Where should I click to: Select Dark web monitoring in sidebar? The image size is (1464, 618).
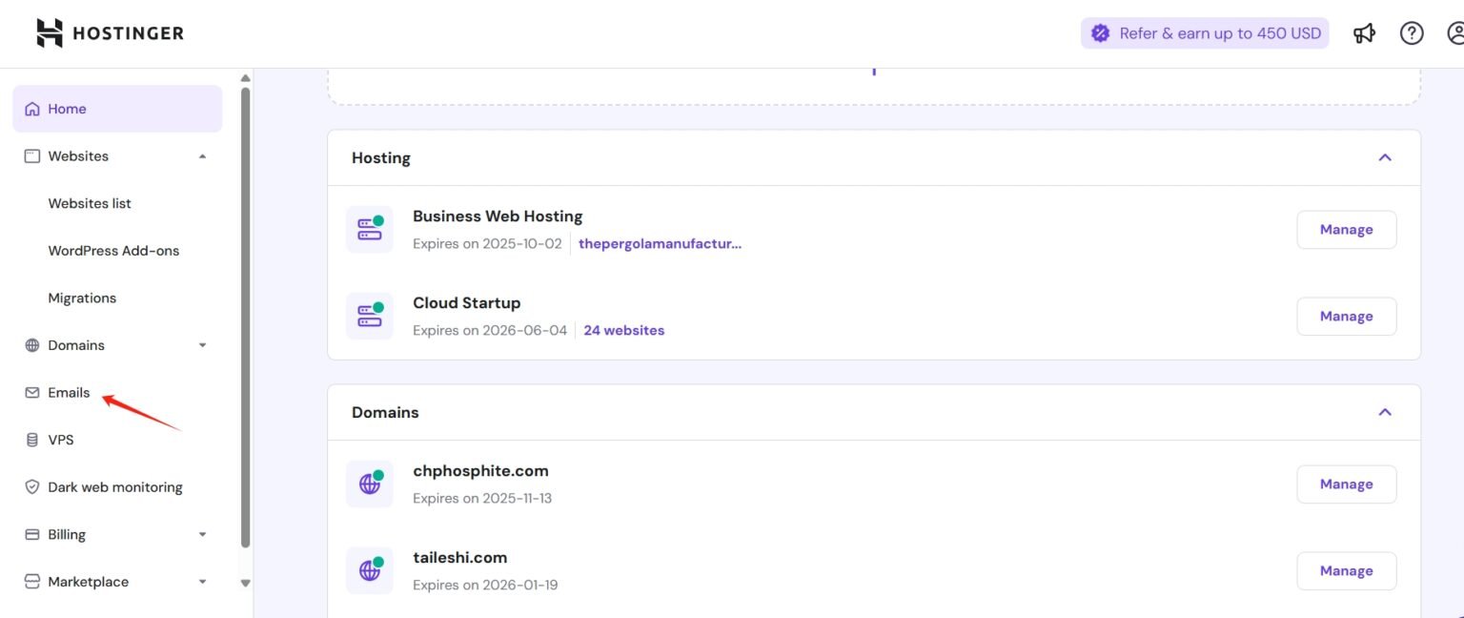[x=114, y=487]
